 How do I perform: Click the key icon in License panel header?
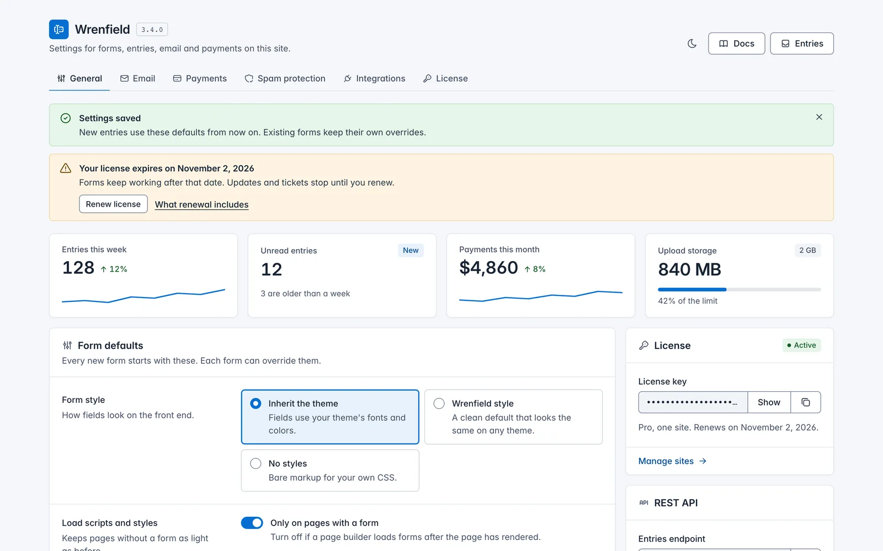(x=643, y=345)
